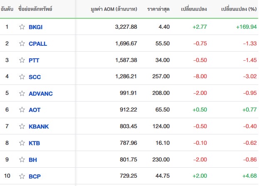Open the PTT stock symbol page

coord(34,60)
